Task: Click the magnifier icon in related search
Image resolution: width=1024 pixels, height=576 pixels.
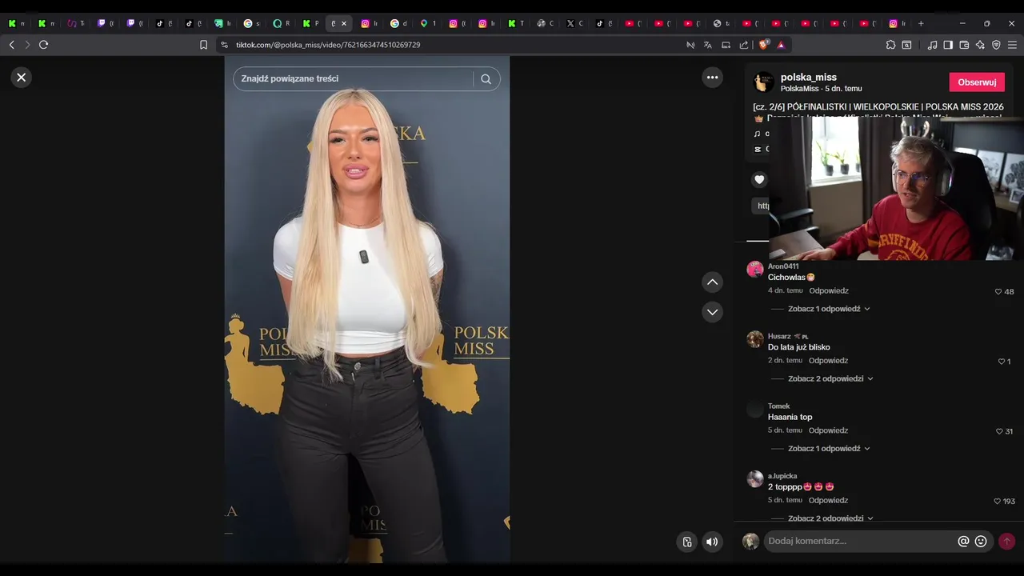Action: 486,78
